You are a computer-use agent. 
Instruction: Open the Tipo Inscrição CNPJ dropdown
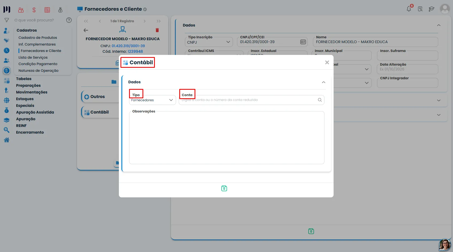pos(209,42)
